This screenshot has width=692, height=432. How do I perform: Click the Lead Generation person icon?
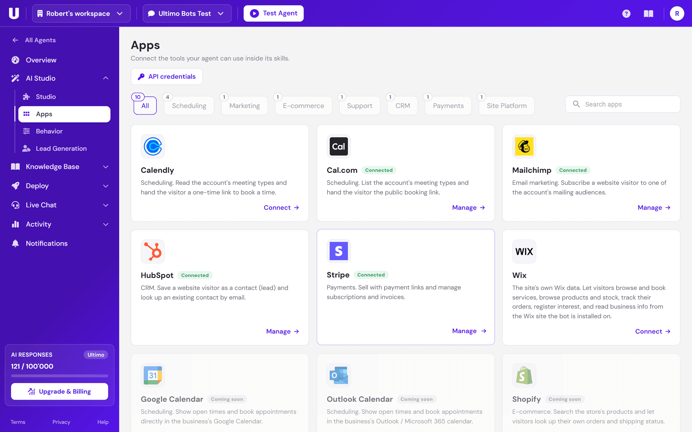point(26,149)
